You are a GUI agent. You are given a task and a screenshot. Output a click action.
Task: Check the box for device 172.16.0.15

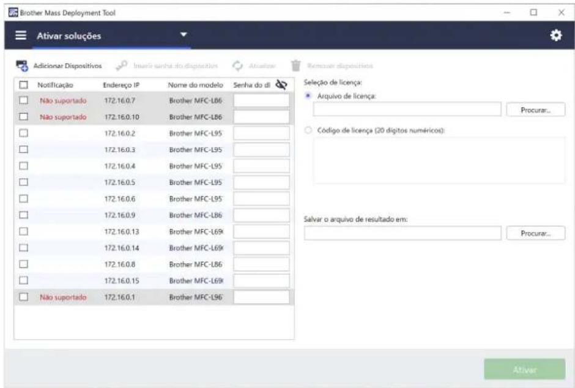(x=23, y=280)
